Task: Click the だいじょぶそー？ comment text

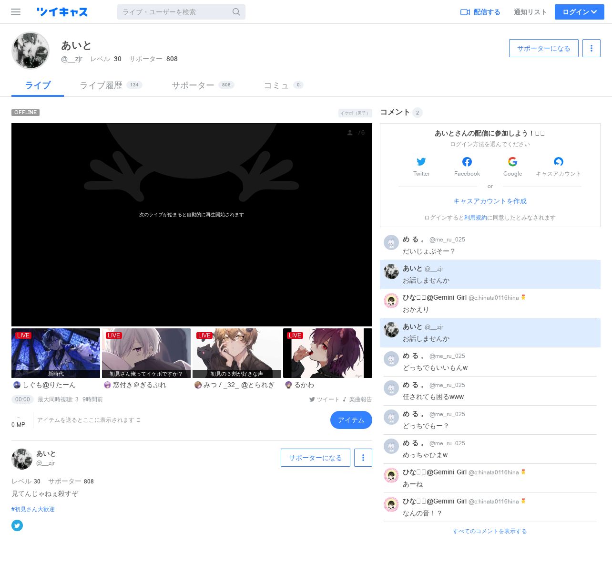Action: point(429,251)
